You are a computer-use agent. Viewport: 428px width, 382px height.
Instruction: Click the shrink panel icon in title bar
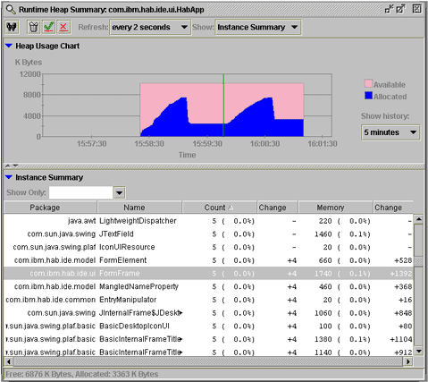389,9
